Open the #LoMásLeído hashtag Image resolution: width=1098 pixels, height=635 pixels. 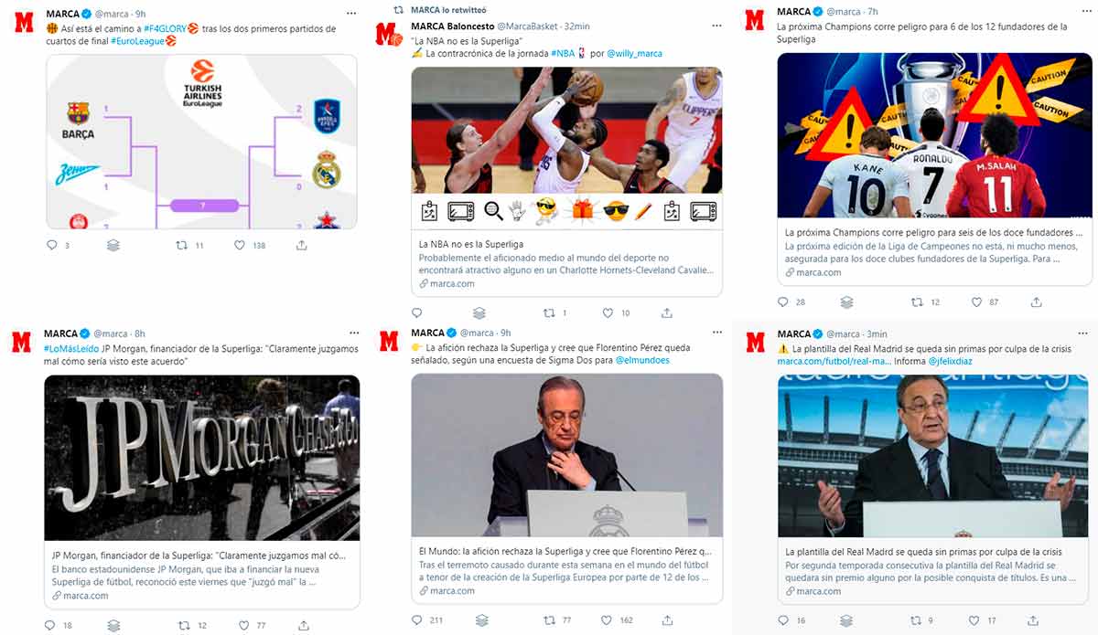pyautogui.click(x=71, y=348)
